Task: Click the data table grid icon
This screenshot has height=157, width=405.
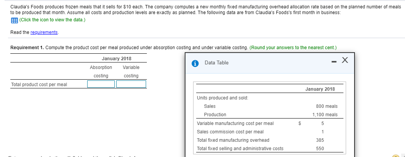Action: 14,20
